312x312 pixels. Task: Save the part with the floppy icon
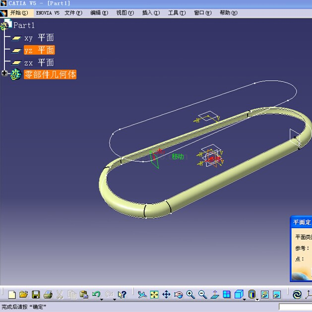coord(36,295)
